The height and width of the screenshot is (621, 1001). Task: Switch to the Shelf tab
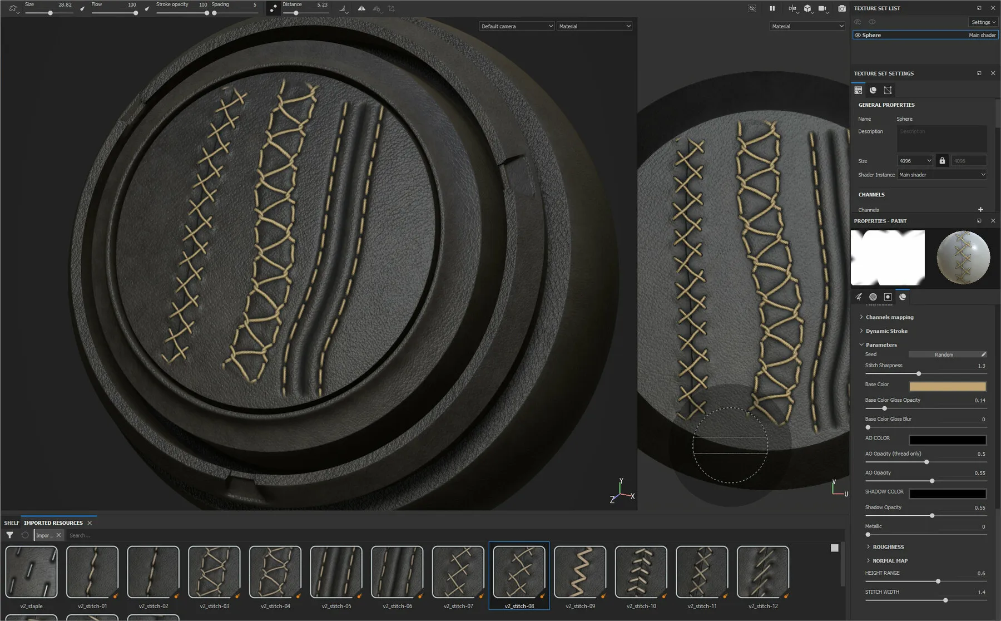(x=12, y=523)
